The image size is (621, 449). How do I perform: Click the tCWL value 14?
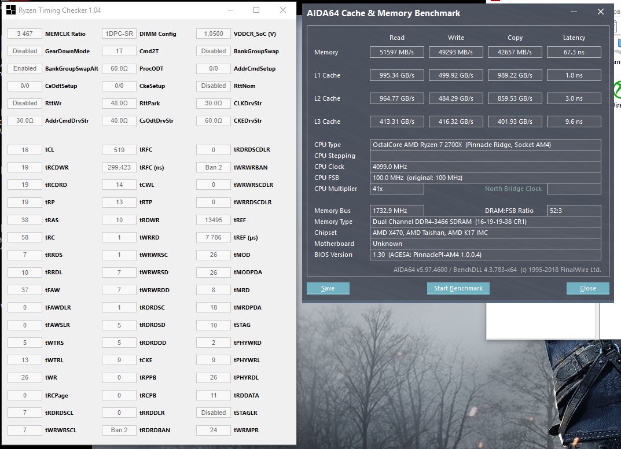tap(119, 185)
